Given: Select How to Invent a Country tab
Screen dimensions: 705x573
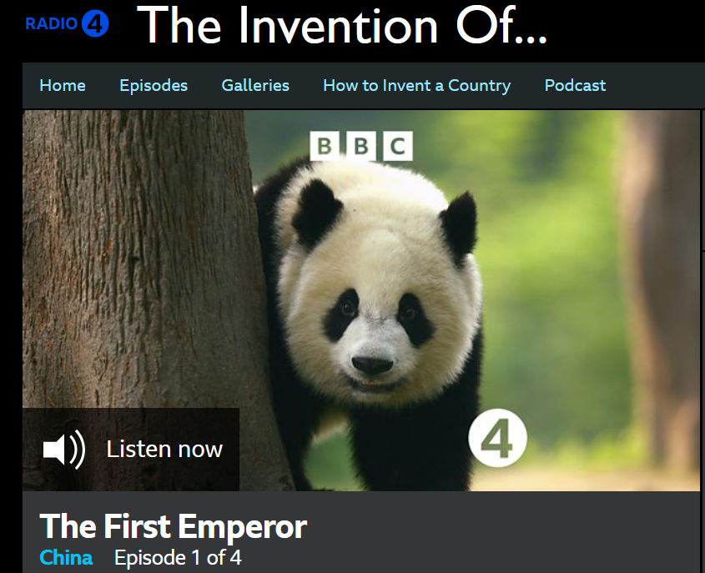Looking at the screenshot, I should (x=417, y=85).
